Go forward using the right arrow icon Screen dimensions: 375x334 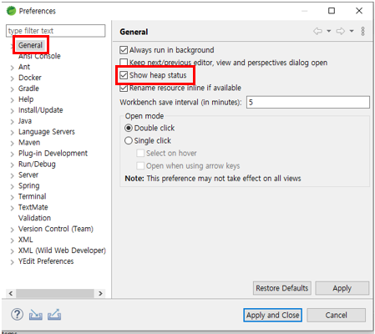point(341,31)
